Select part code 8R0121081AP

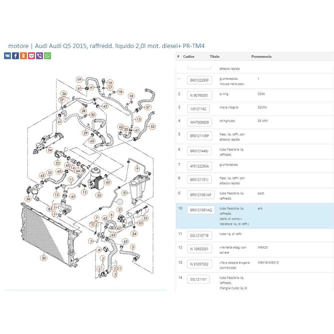click(x=201, y=195)
